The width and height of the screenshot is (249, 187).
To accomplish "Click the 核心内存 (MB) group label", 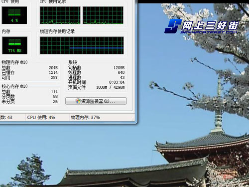I will pos(14,86).
